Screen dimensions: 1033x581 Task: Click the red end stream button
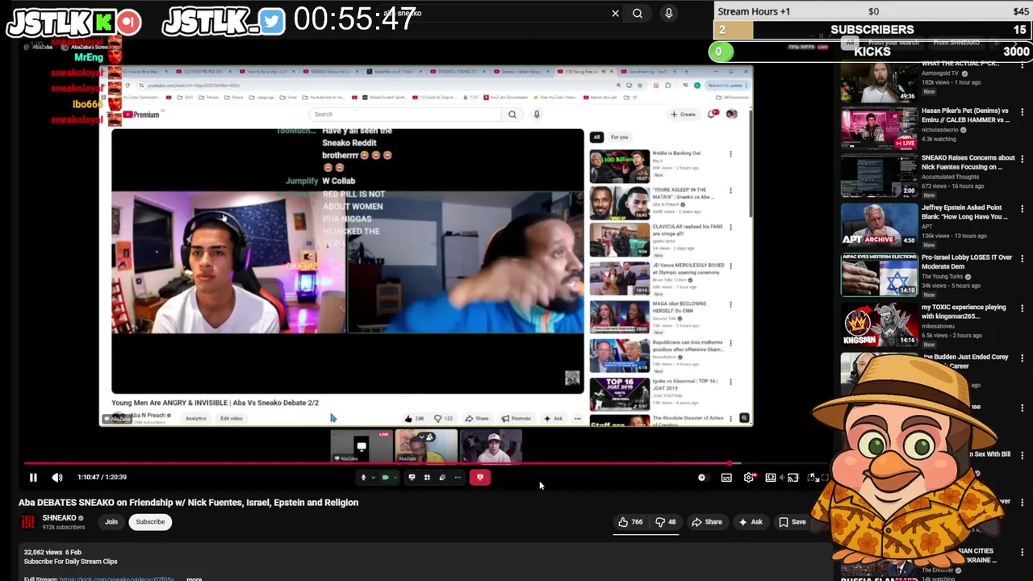coord(480,478)
